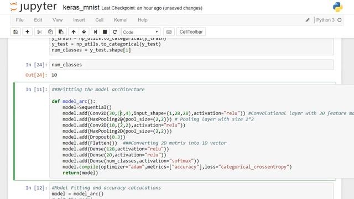Click the Out[24] output value 10
The image size is (354, 199).
point(54,75)
